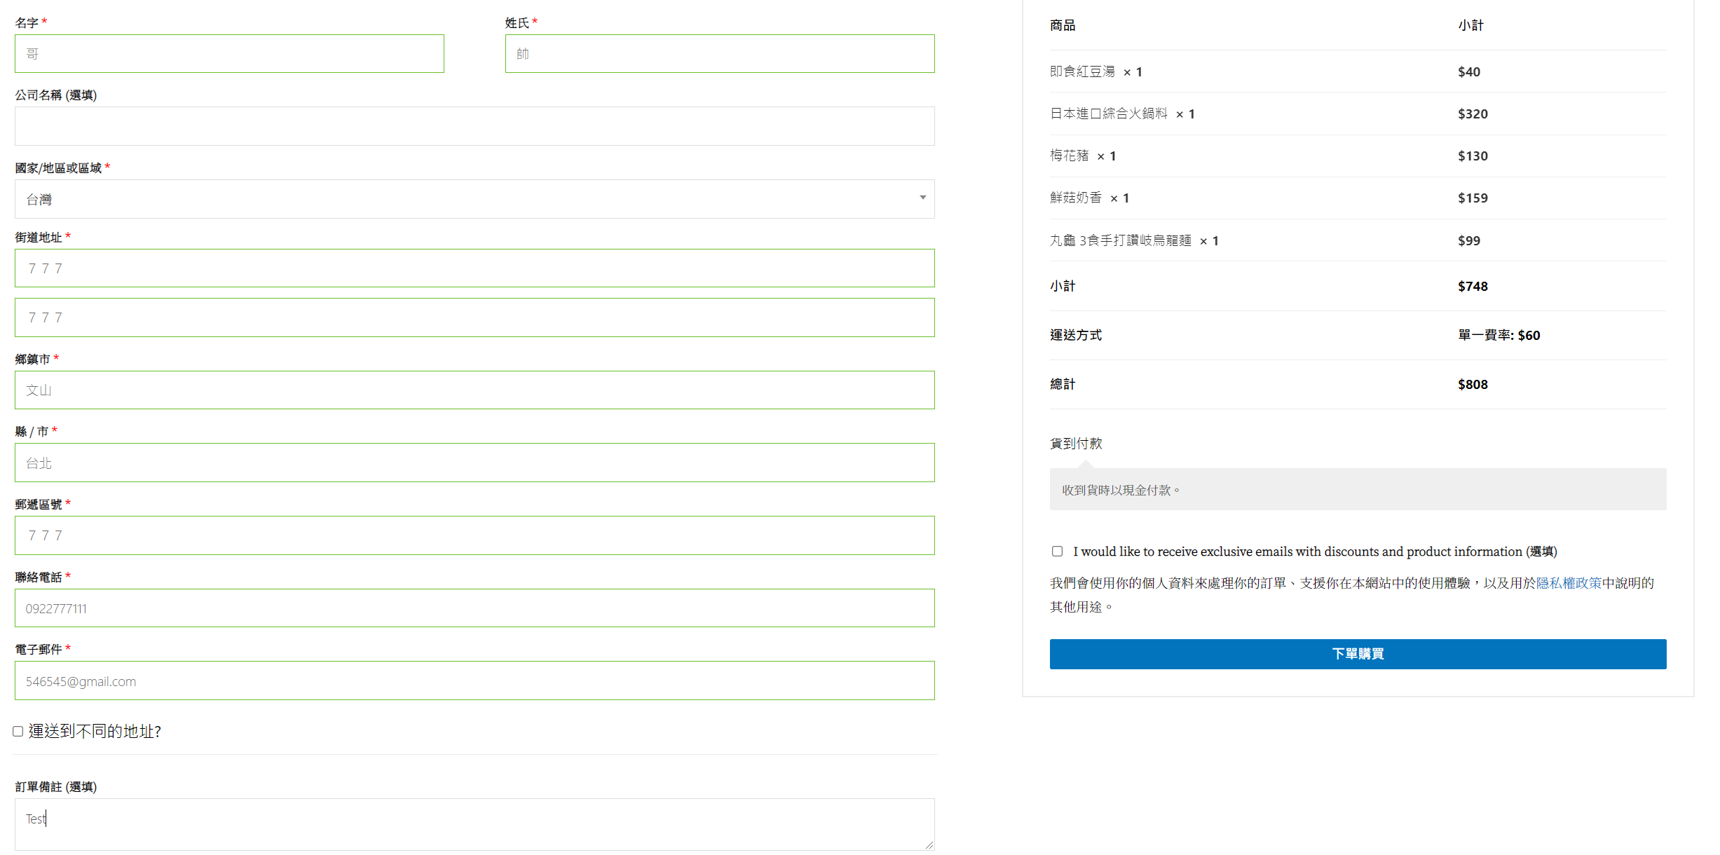Open the 隱私權政策 privacy policy link
This screenshot has width=1720, height=855.
point(1568,583)
